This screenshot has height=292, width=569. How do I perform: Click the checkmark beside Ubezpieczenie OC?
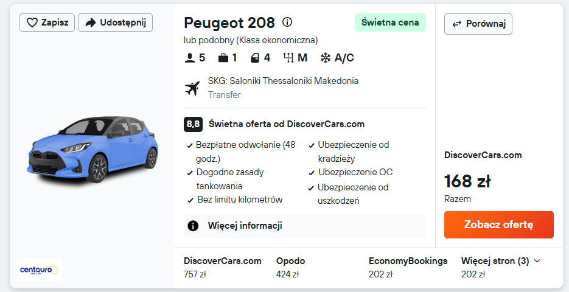[312, 173]
